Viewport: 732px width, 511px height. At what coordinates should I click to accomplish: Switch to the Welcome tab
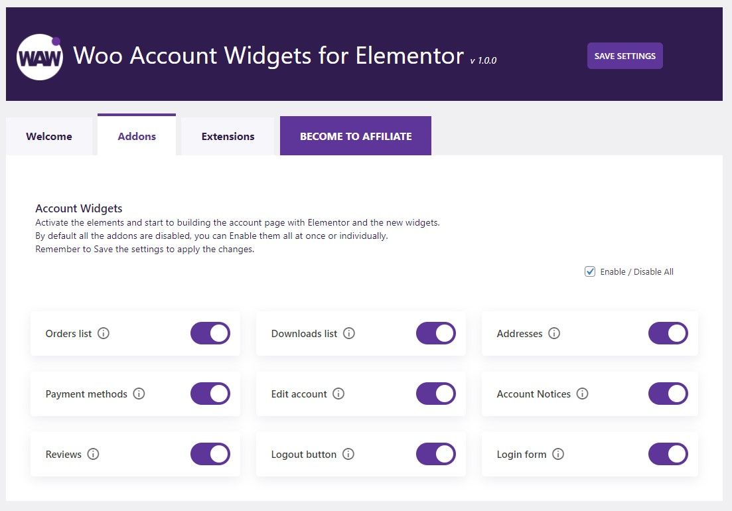[49, 136]
